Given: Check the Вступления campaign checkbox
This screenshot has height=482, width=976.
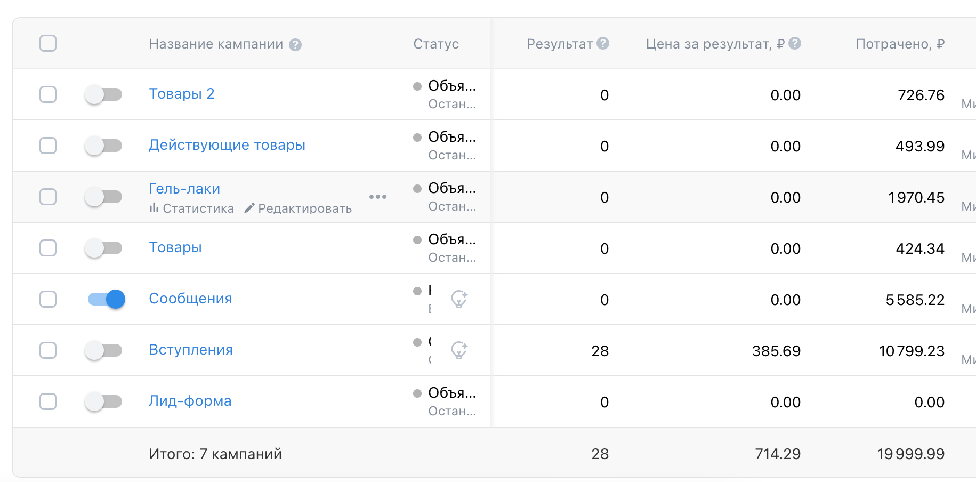Looking at the screenshot, I should [48, 350].
